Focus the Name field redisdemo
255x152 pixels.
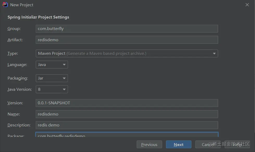coord(127,114)
